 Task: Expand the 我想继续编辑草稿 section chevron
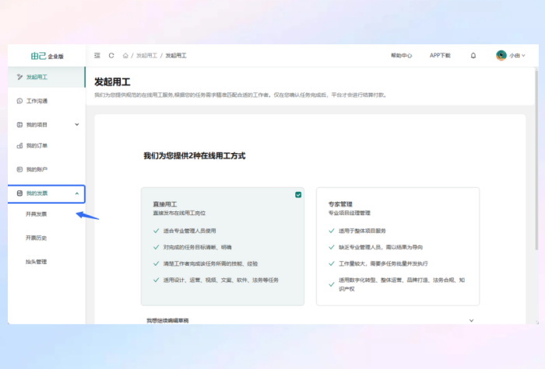point(471,320)
